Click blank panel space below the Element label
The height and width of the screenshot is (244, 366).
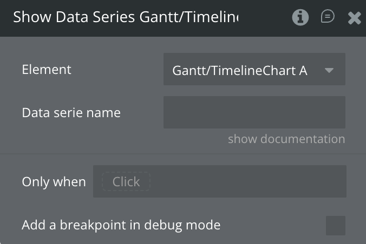pyautogui.click(x=81, y=91)
